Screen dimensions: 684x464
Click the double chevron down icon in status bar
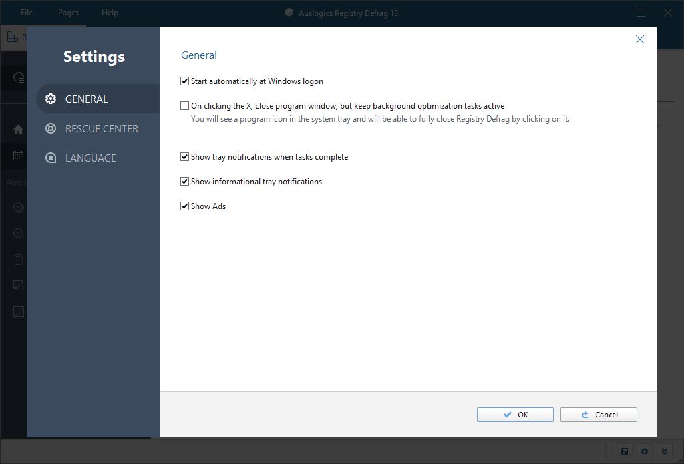[x=665, y=451]
